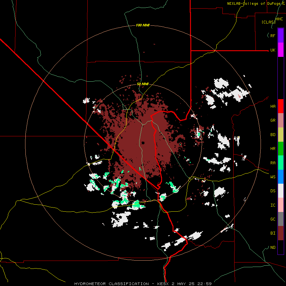Click the GC legend label

coord(273,219)
